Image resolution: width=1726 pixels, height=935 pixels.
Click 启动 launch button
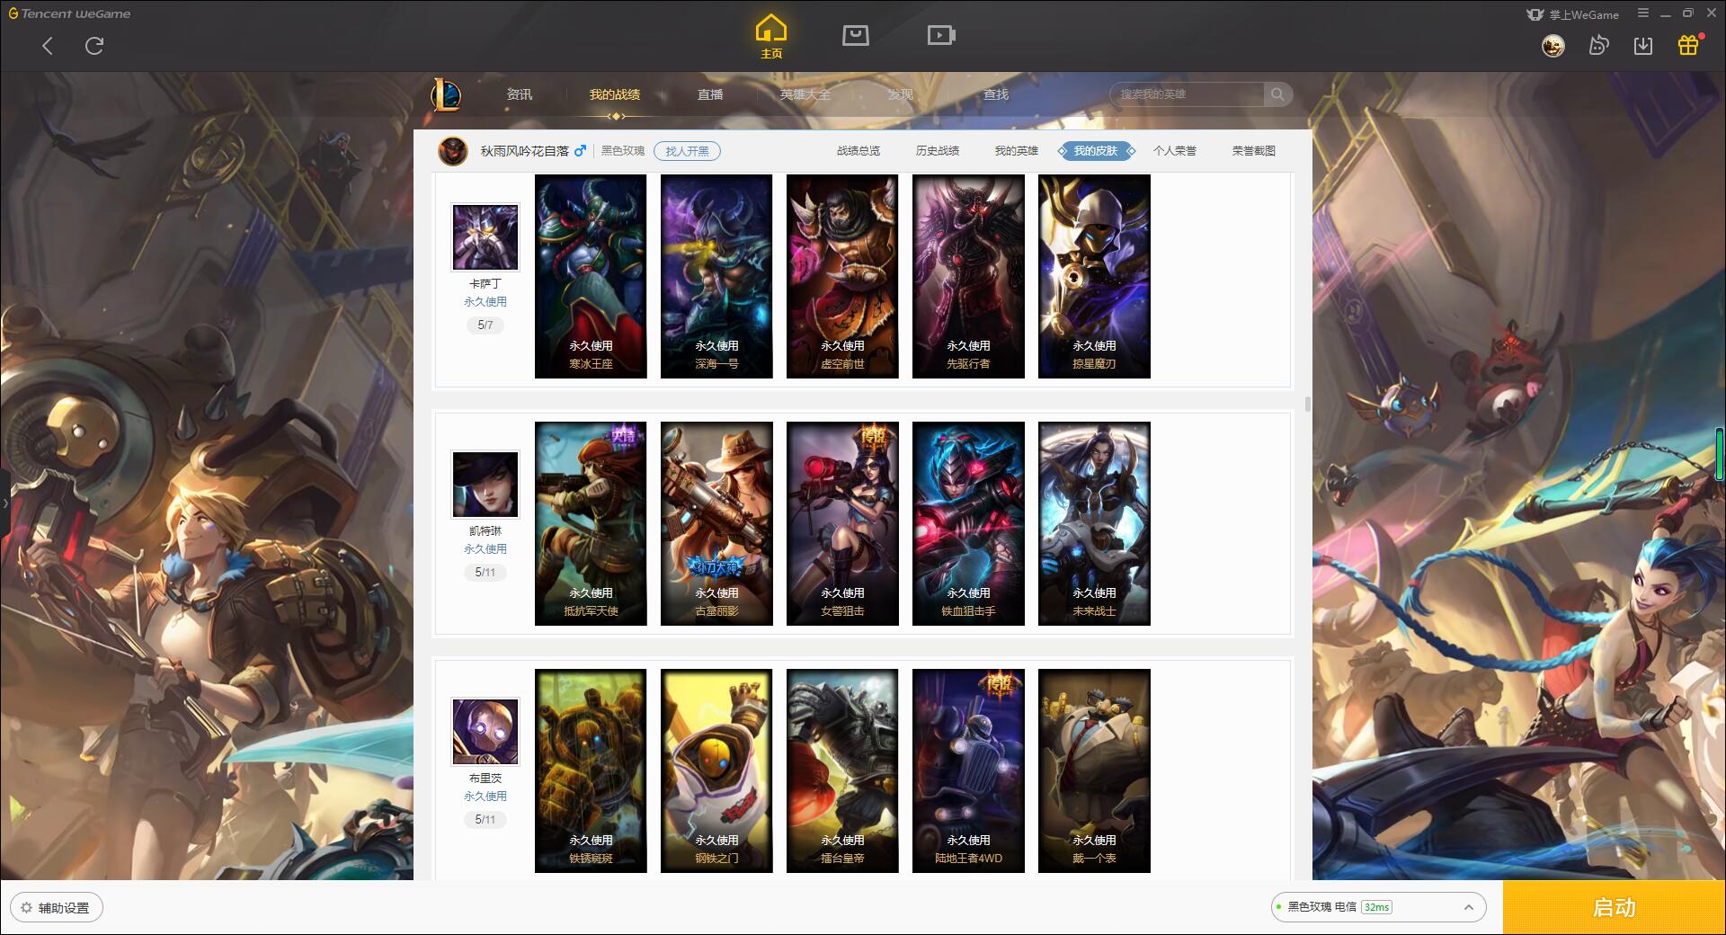click(1615, 908)
